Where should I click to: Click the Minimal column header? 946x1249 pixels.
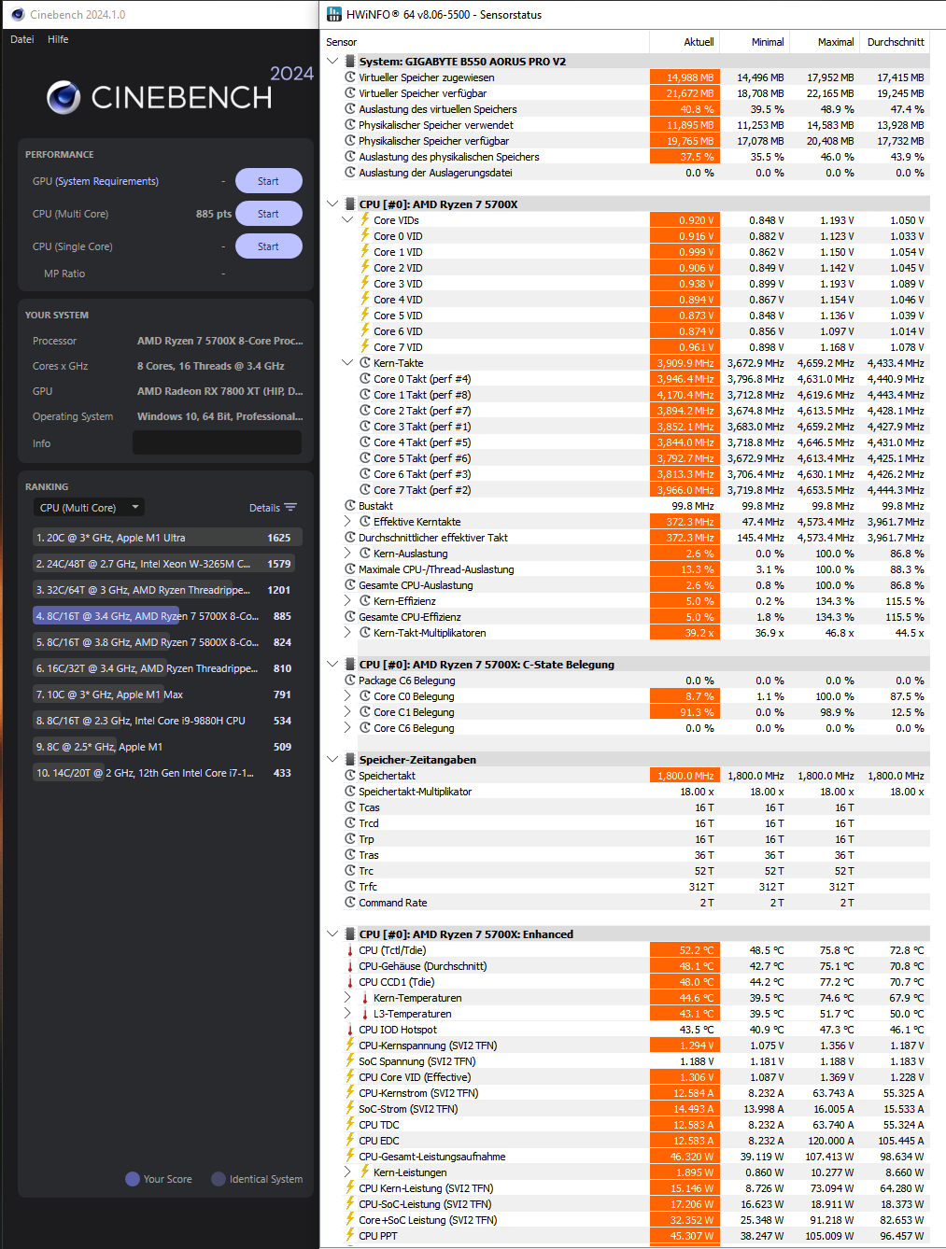[x=755, y=42]
